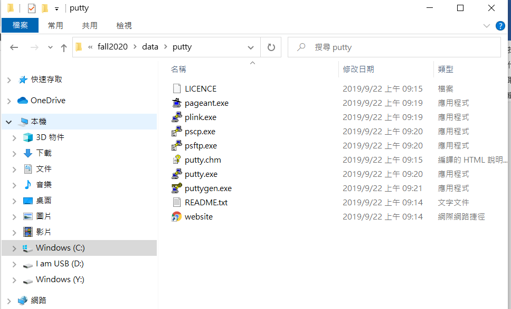Click the Refresh button in address bar

[x=271, y=47]
